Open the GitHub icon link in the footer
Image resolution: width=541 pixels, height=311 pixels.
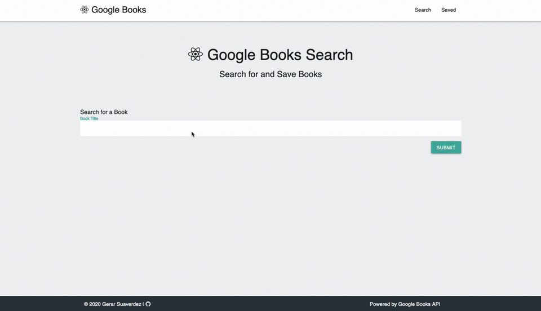(x=148, y=304)
